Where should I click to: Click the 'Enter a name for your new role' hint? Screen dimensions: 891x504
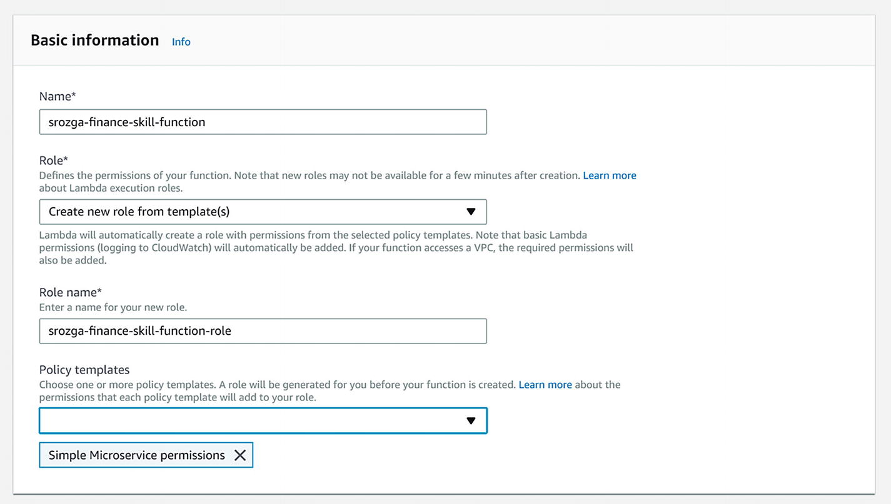(113, 307)
